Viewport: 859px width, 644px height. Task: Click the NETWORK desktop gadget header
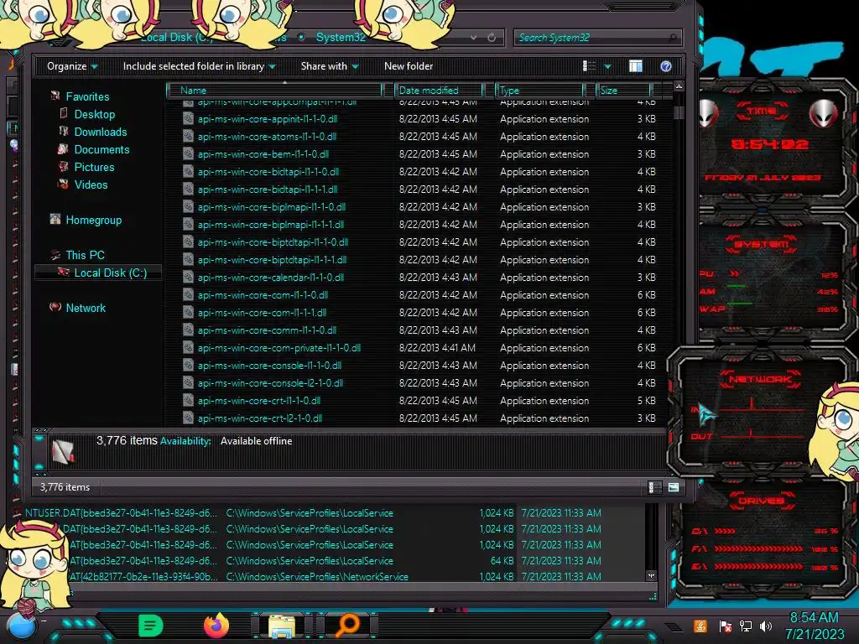[x=760, y=378]
